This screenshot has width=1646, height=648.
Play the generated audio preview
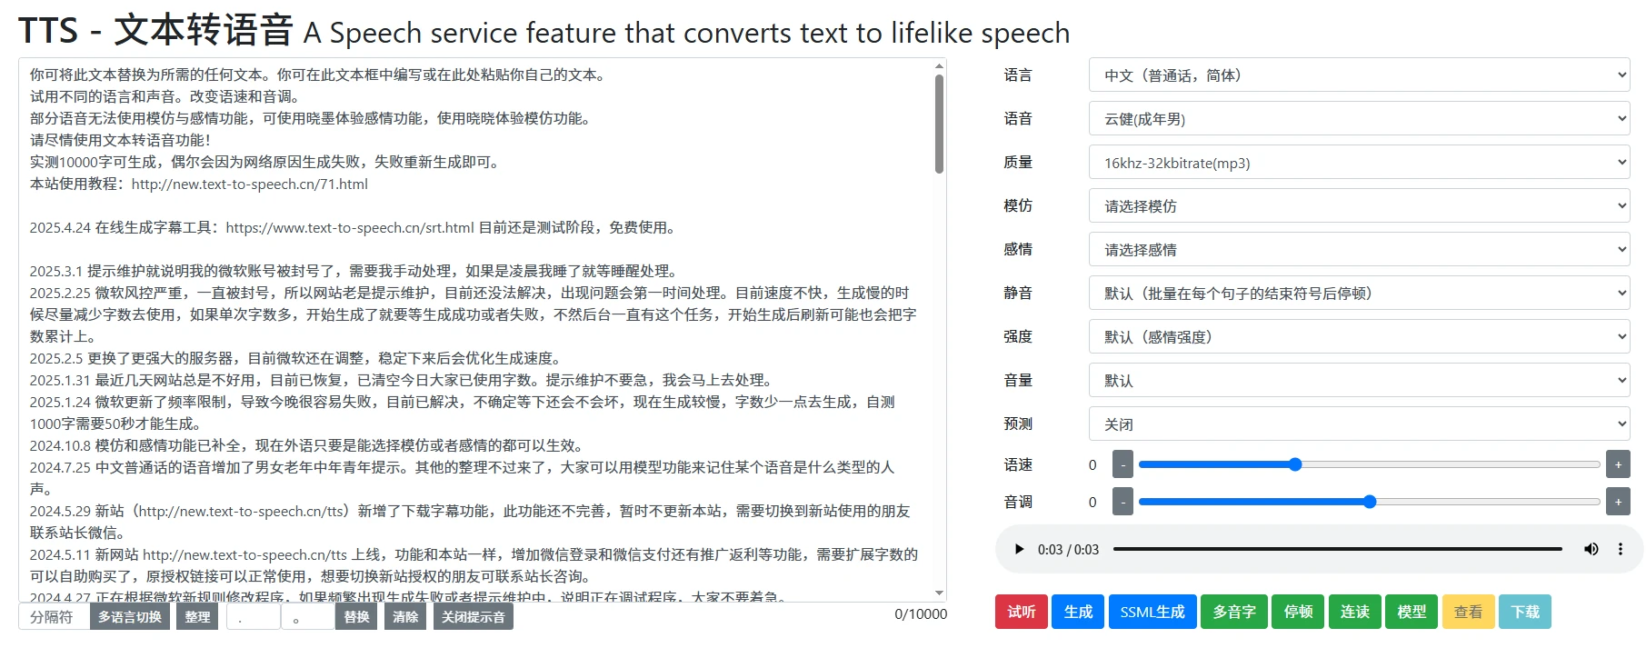[x=1019, y=549]
